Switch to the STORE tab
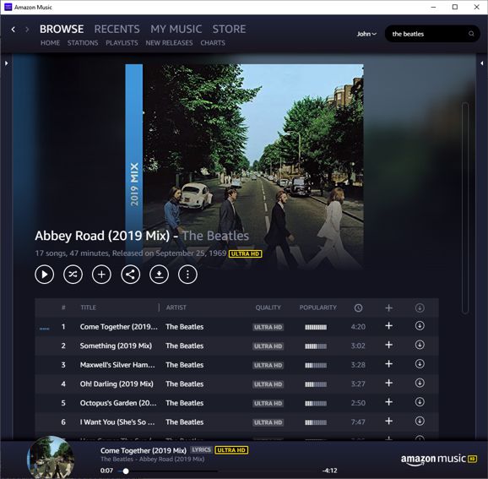 pos(229,29)
